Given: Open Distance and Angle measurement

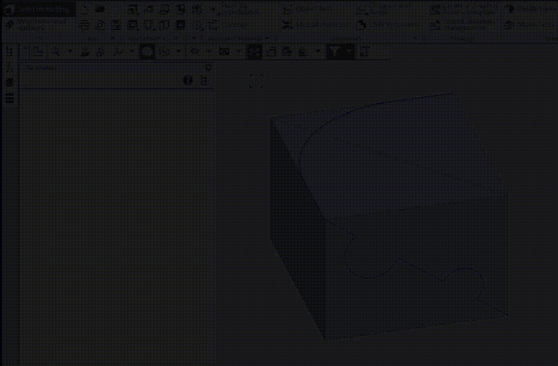Looking at the screenshot, I should (385, 9).
